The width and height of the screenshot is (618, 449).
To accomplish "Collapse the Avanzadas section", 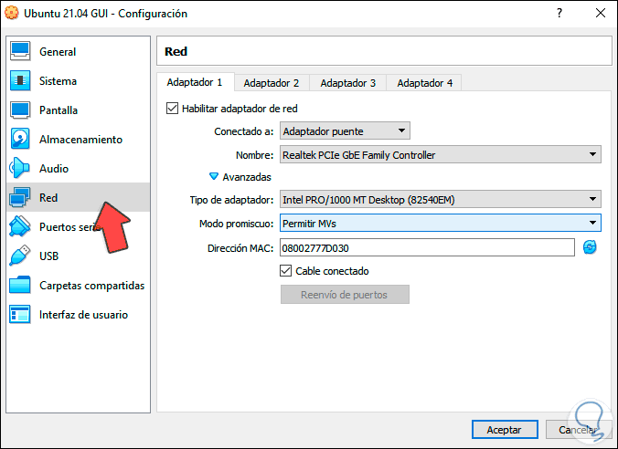I will tap(215, 177).
